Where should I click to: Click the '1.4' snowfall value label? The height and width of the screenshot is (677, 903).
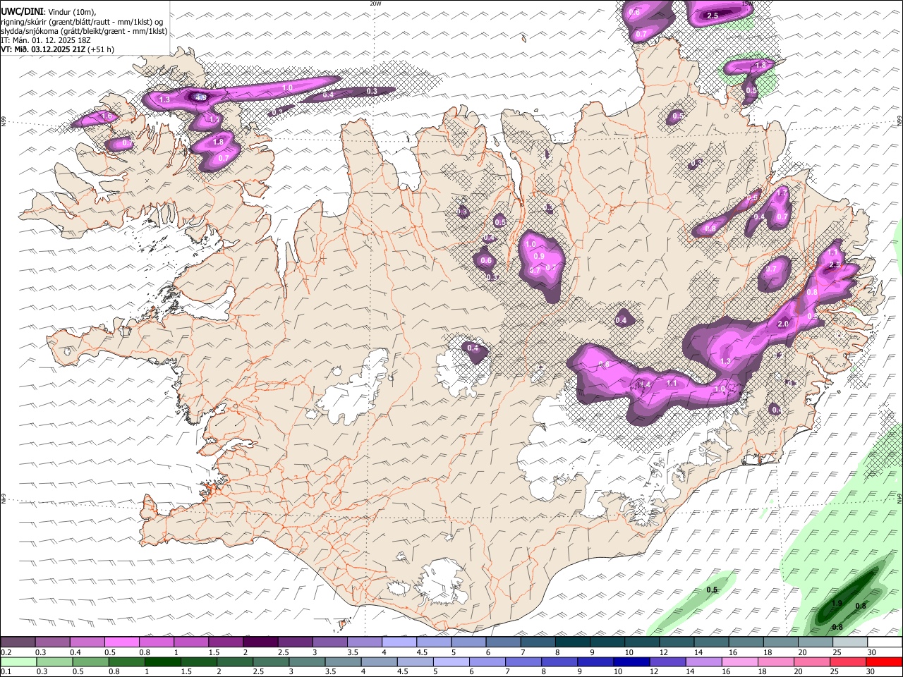[x=644, y=384]
